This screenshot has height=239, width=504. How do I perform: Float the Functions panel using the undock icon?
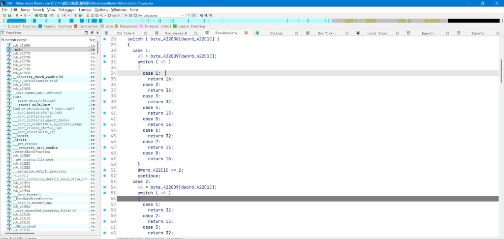point(93,32)
